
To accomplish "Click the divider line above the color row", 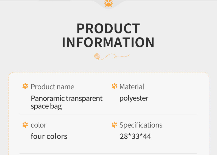I will (x=108, y=114).
